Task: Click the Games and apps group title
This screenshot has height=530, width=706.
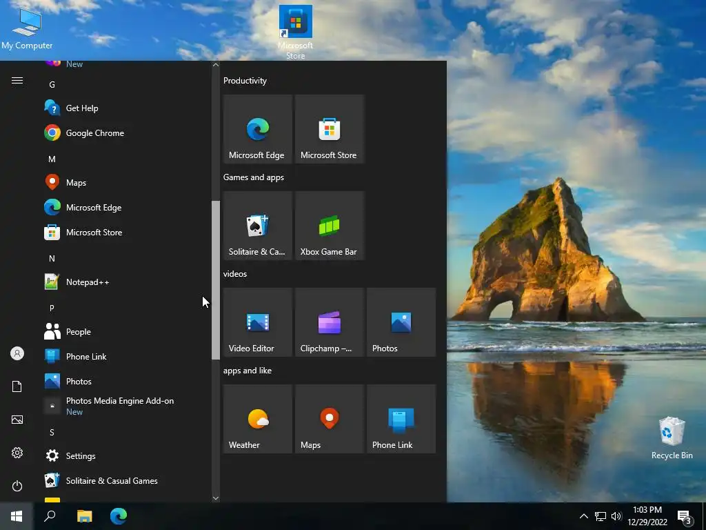Action: 254,177
